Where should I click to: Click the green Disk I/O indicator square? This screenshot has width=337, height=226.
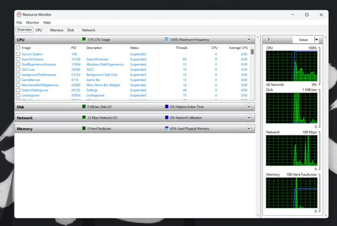pyautogui.click(x=84, y=107)
